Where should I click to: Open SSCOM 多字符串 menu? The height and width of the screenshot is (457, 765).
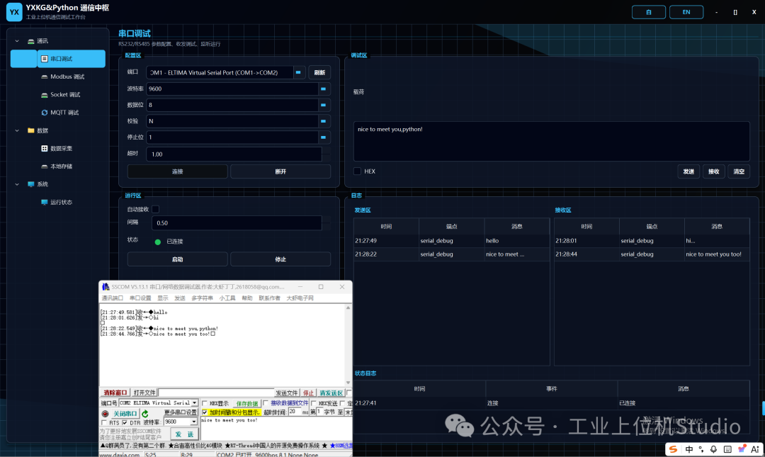pos(202,298)
